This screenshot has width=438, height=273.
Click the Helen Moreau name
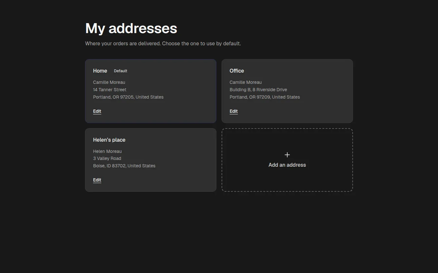click(x=107, y=151)
